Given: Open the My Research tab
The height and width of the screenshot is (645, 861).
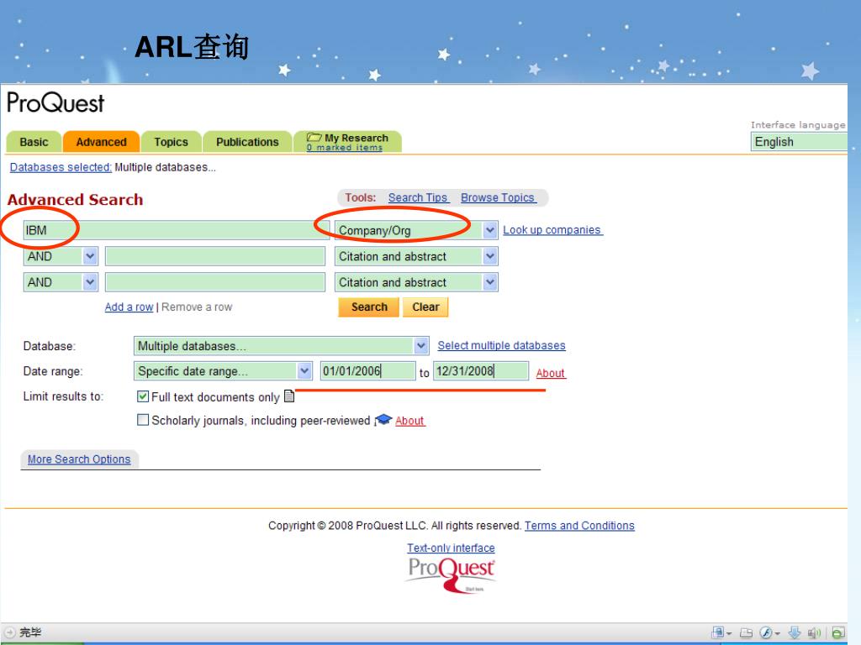Looking at the screenshot, I should click(347, 141).
